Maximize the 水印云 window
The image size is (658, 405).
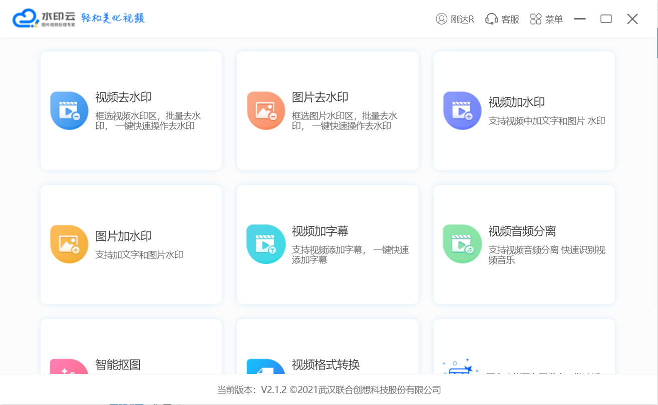606,19
